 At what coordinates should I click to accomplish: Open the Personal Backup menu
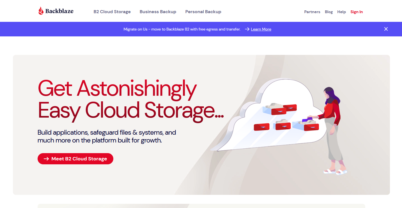pos(203,12)
